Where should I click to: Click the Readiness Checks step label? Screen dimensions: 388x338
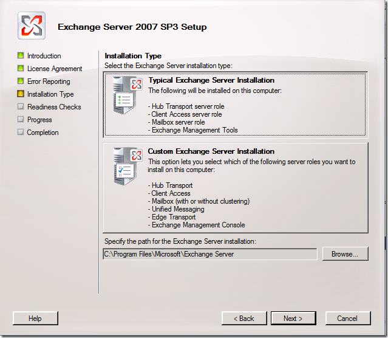[54, 107]
